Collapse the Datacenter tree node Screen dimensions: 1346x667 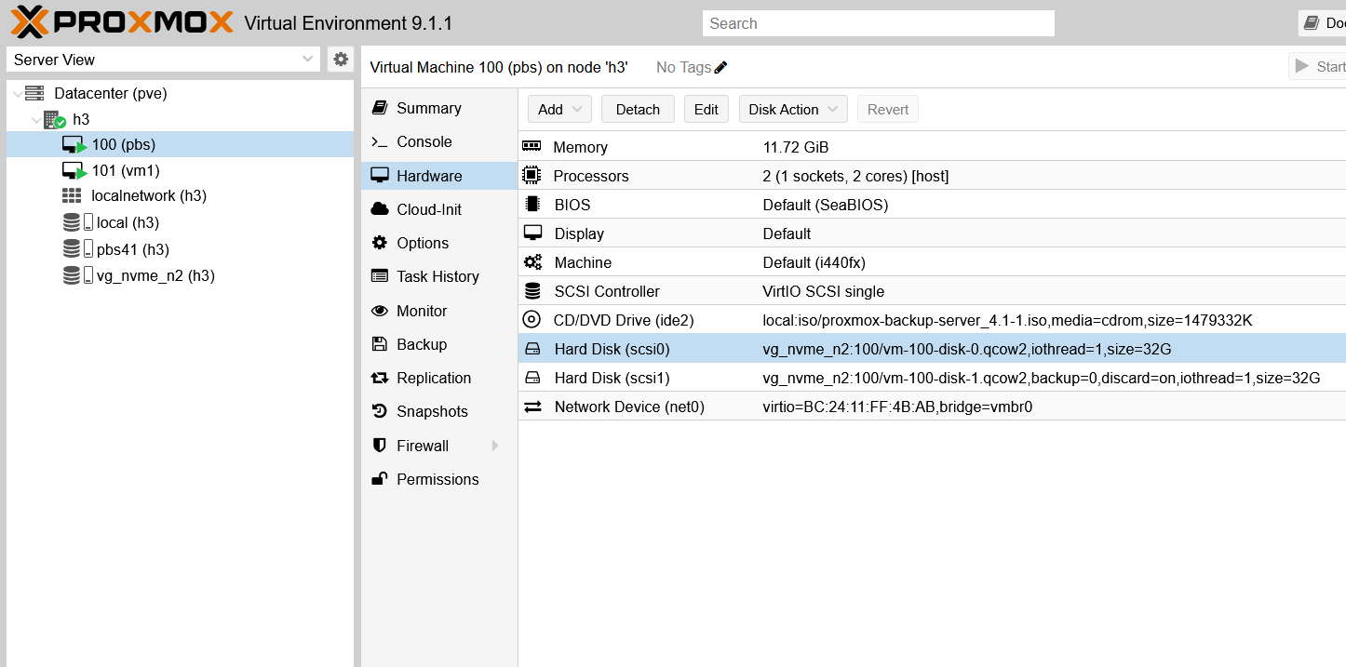click(x=17, y=94)
